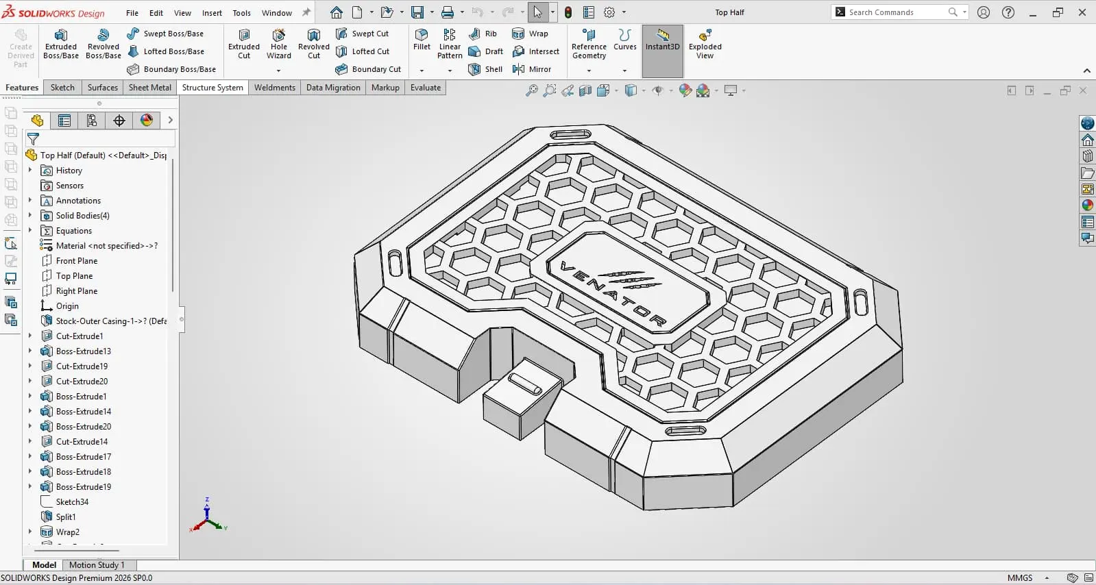Screen dimensions: 1096x585
Task: Pin the menu bar with pushpin
Action: pyautogui.click(x=306, y=12)
